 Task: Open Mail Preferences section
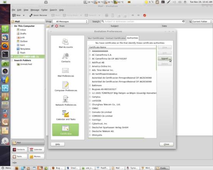point(66,72)
